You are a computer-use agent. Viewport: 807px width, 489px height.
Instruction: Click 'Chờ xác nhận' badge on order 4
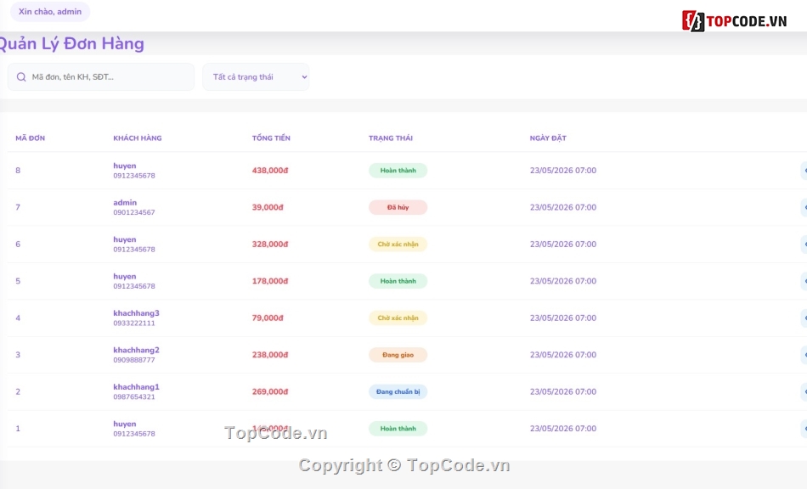click(398, 318)
